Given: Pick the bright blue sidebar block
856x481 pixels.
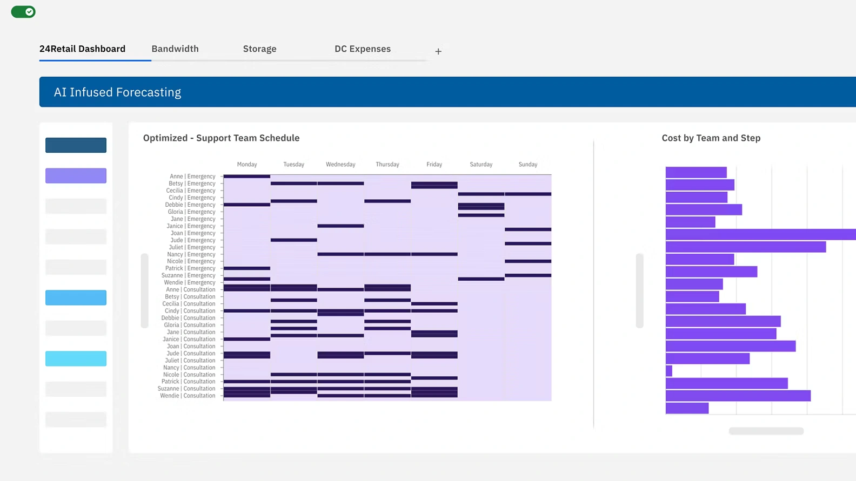Looking at the screenshot, I should (x=76, y=297).
